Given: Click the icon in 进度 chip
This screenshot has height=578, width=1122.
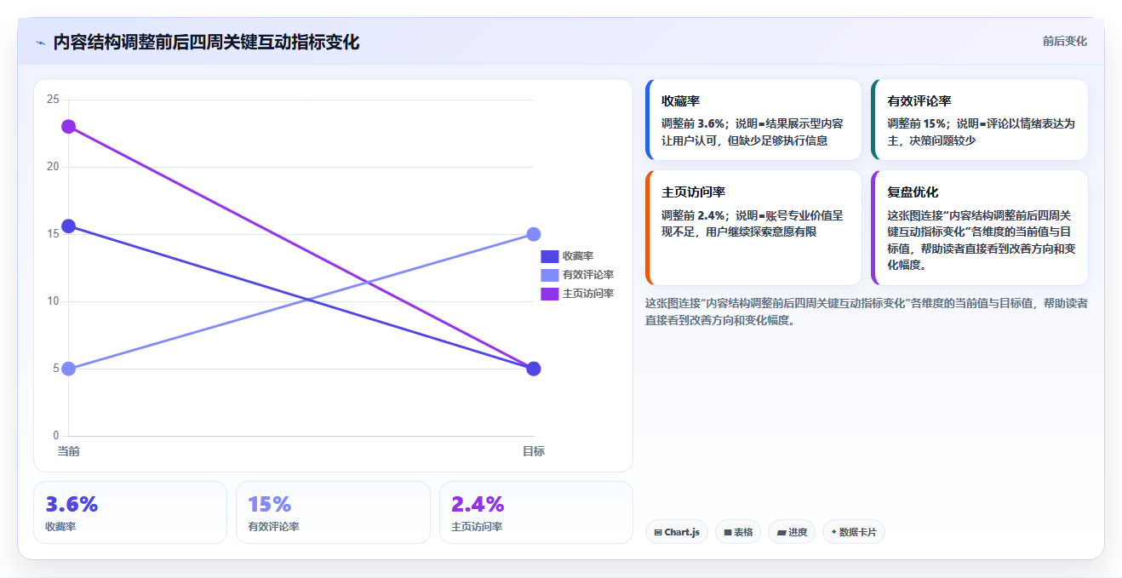Looking at the screenshot, I should tap(781, 533).
